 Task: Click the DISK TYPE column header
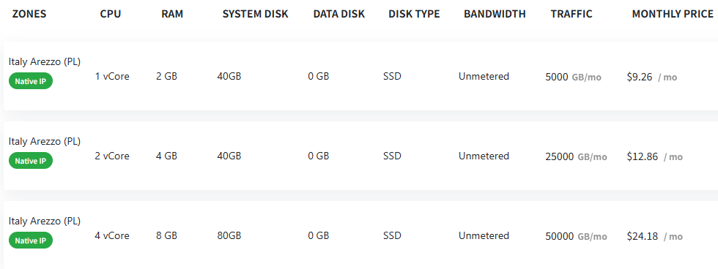tap(414, 14)
